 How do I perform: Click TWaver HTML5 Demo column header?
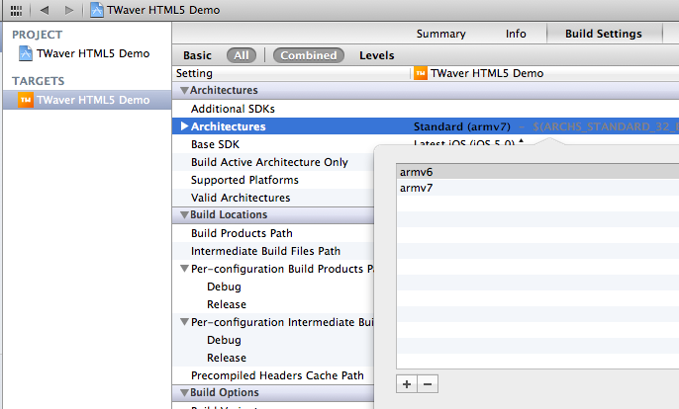point(487,73)
